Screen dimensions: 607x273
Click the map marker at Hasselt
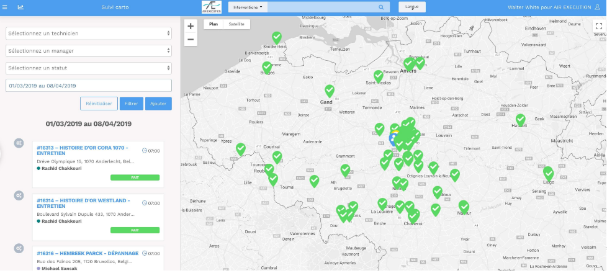coord(520,120)
